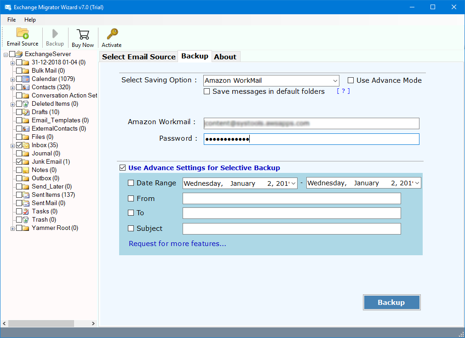Collapse the ExchangeServer tree node
465x338 pixels.
pyautogui.click(x=6, y=55)
